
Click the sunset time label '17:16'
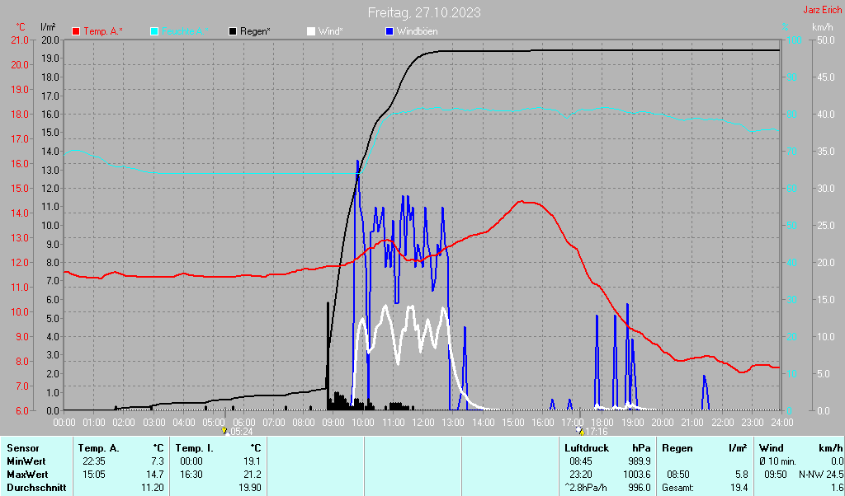coord(597,432)
